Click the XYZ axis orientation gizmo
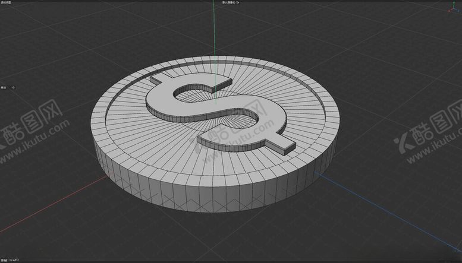The height and width of the screenshot is (263, 462). 454,7
